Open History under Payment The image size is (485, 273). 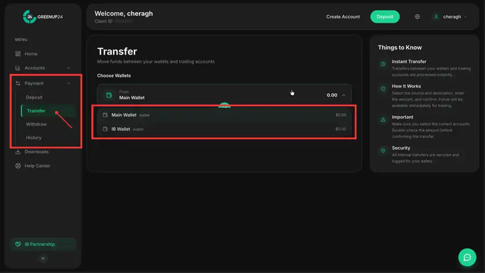(33, 138)
